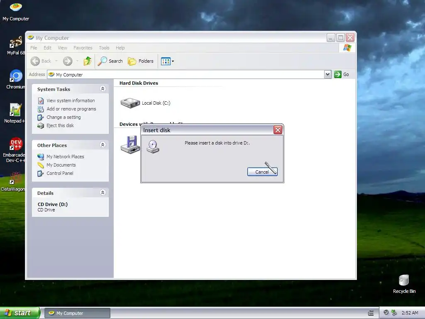Open the Start menu
This screenshot has height=319, width=425.
click(20, 313)
